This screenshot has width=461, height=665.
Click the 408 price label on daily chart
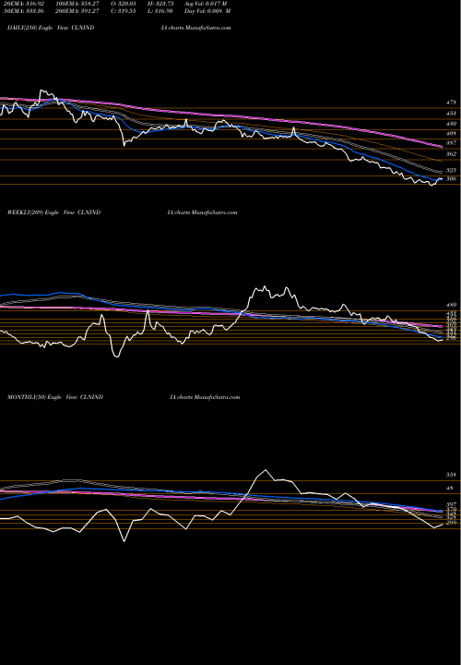(x=451, y=133)
